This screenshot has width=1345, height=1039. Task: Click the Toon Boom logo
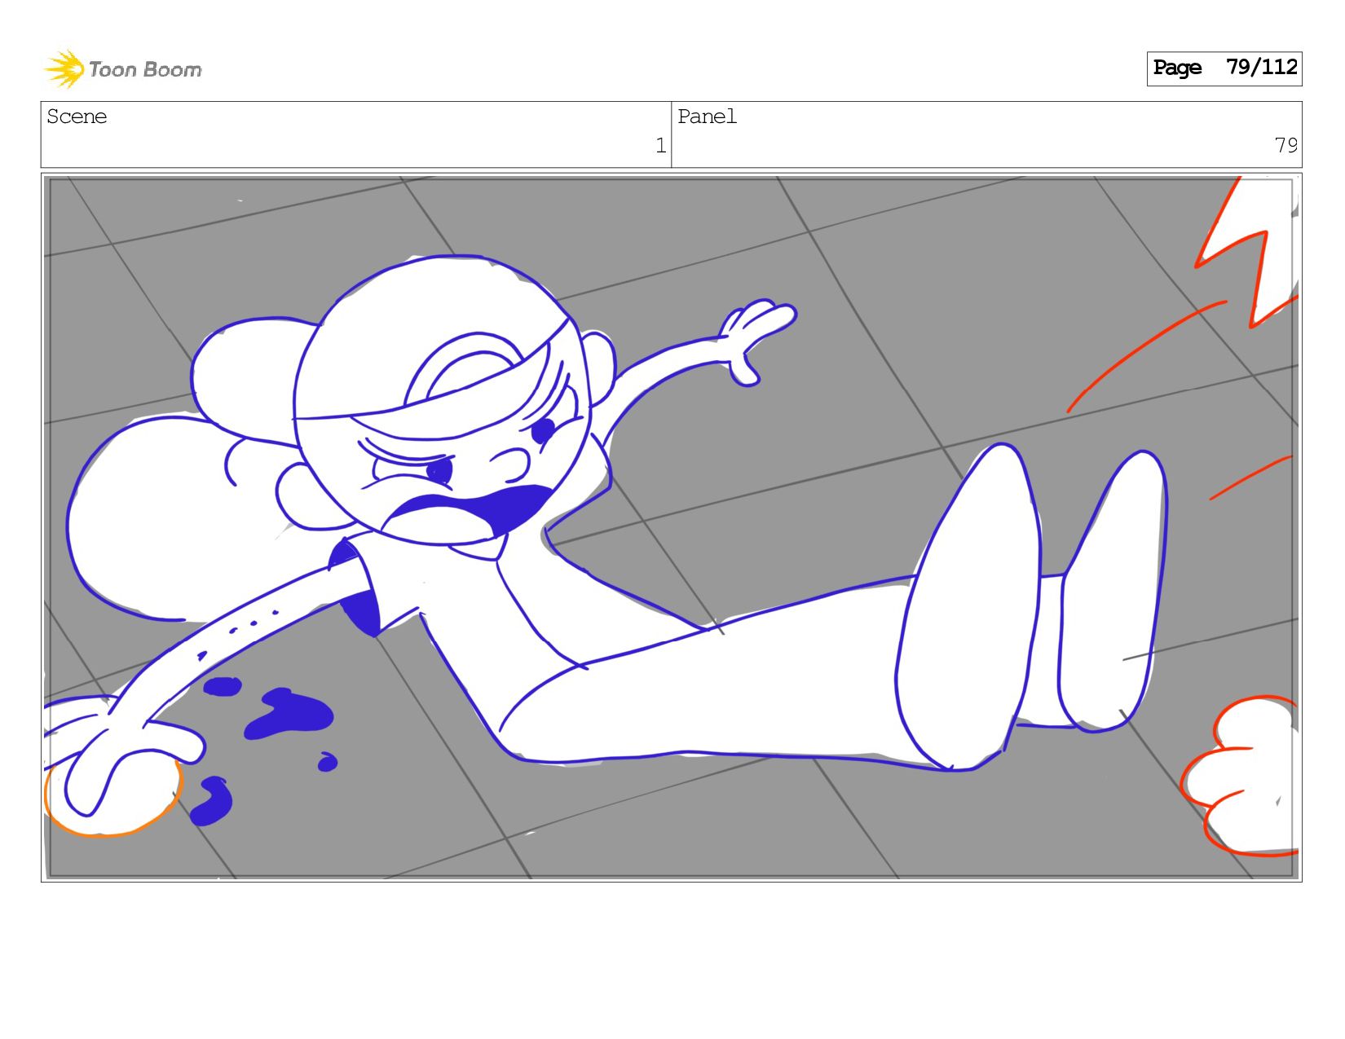coord(123,69)
